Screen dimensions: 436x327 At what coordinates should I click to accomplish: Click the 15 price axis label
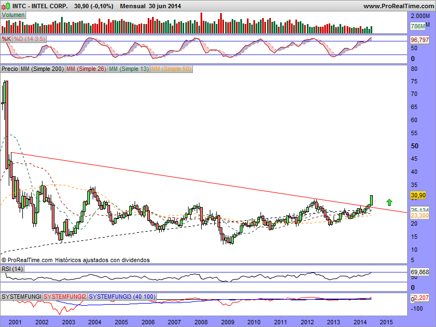click(x=414, y=237)
